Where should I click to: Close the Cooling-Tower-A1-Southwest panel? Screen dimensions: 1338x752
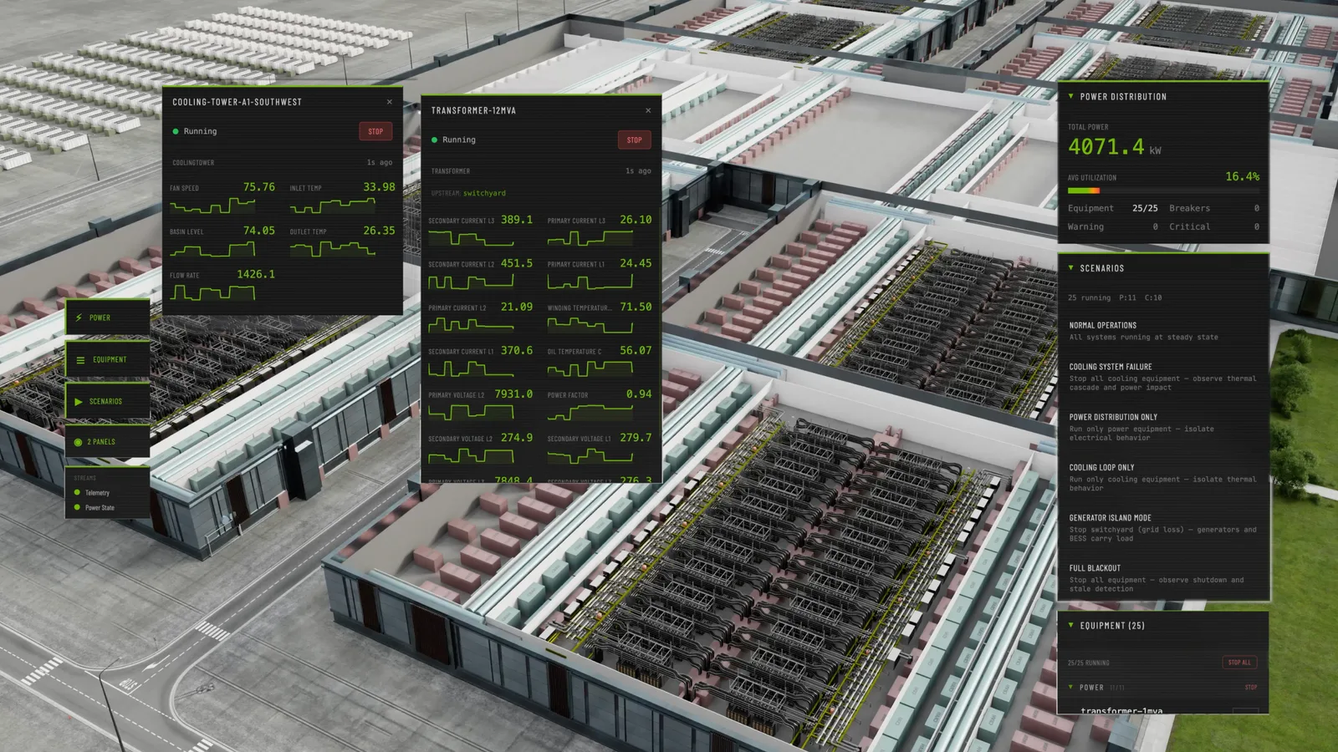(x=390, y=102)
